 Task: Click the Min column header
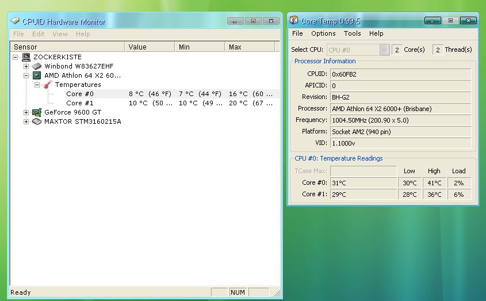[x=200, y=47]
